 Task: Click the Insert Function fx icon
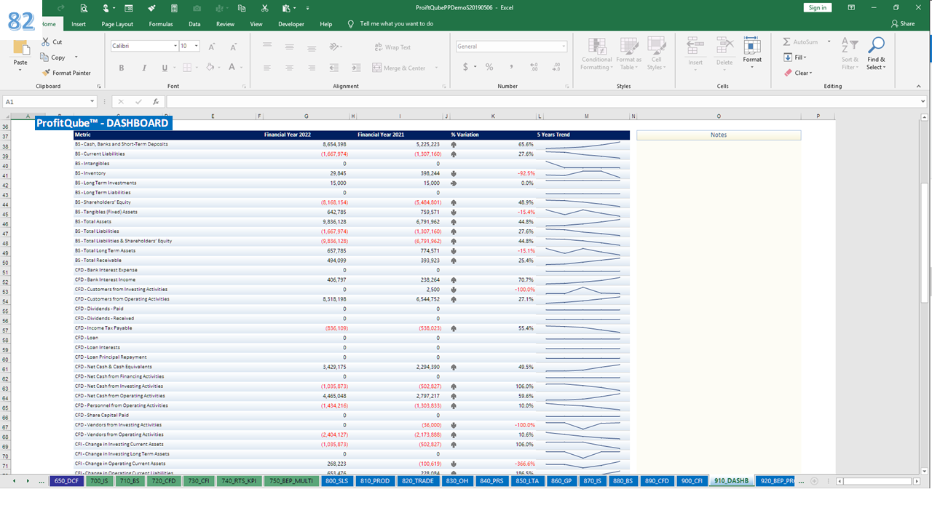pyautogui.click(x=156, y=102)
